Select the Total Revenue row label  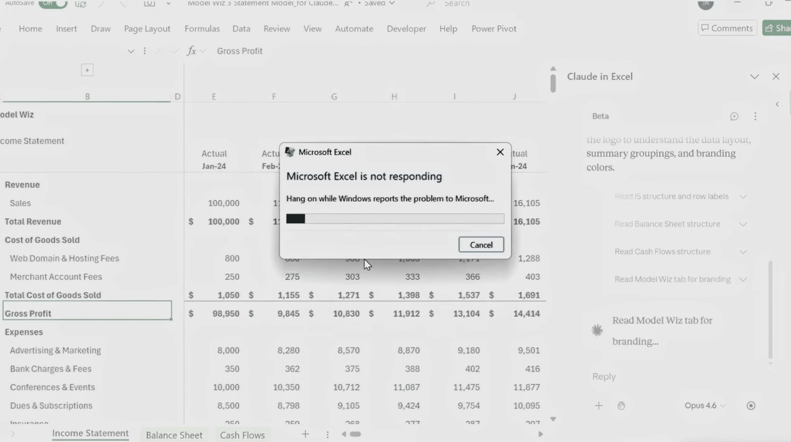(x=33, y=222)
